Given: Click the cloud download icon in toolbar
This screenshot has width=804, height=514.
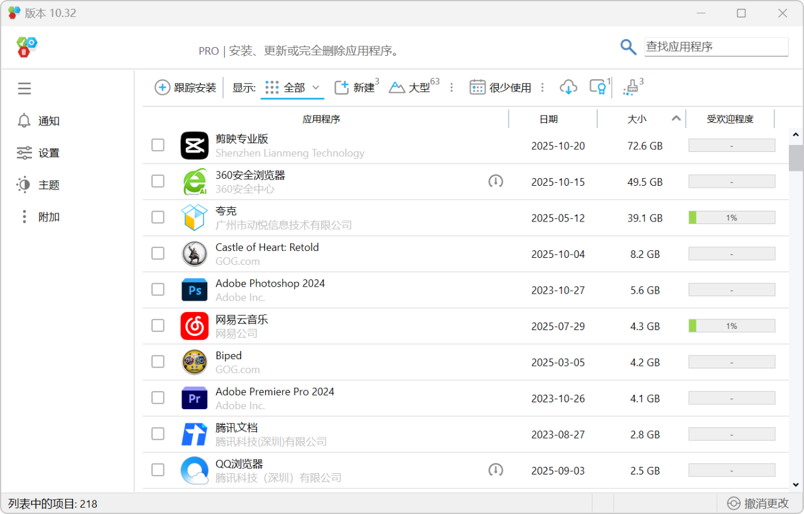Looking at the screenshot, I should point(568,87).
